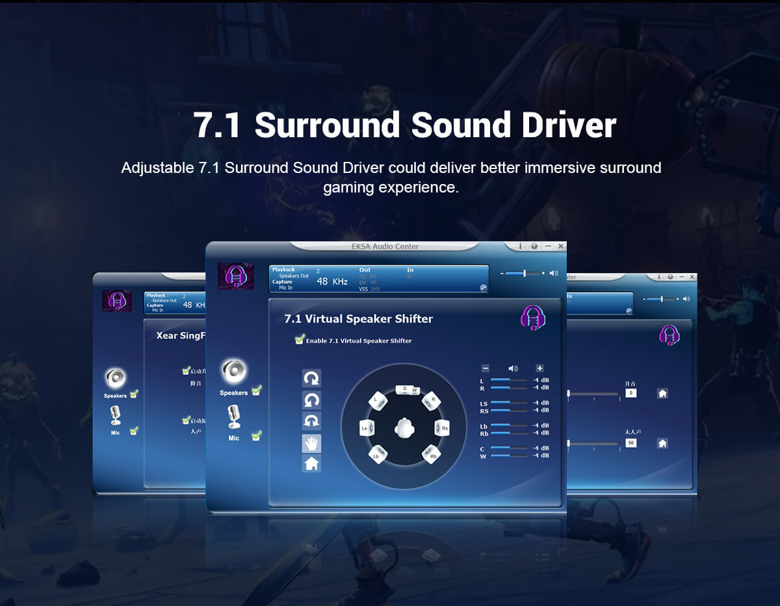780x606 pixels.
Task: Select the Lb back speaker cube
Action: click(378, 454)
